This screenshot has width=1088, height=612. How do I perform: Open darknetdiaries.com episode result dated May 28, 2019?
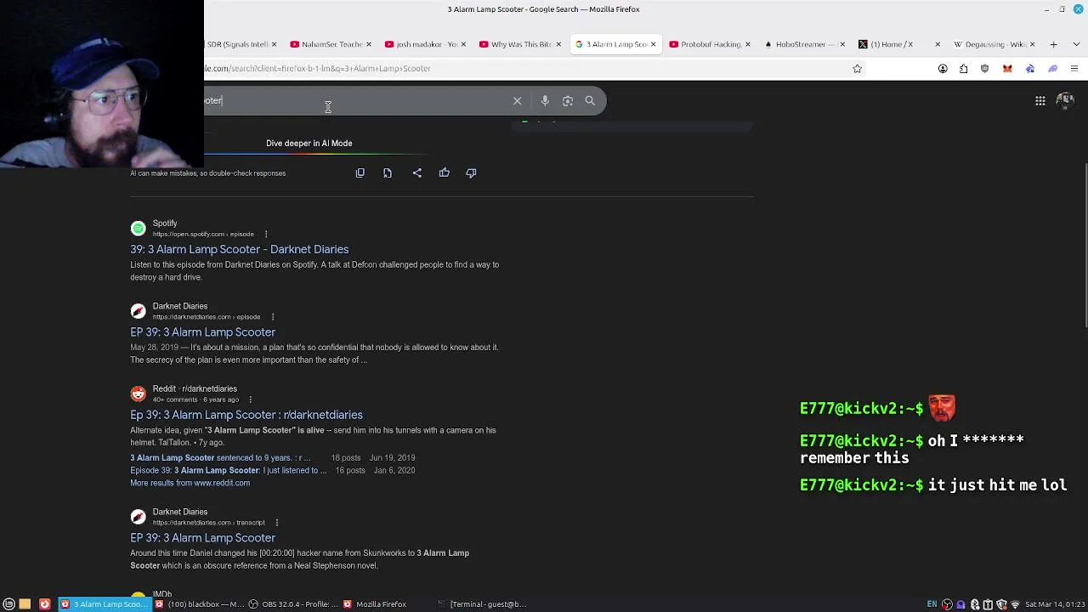tap(202, 332)
